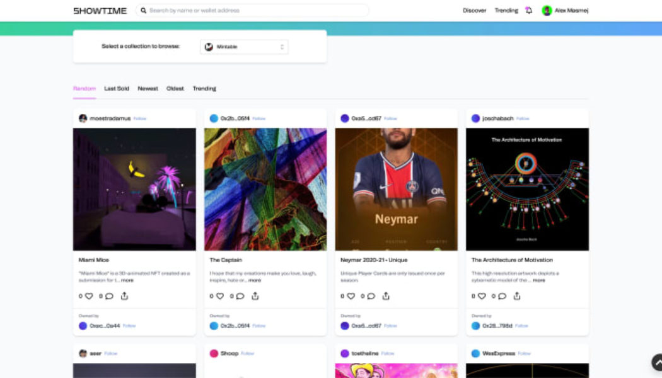Open Alex Masmej profile avatar
Image resolution: width=662 pixels, height=378 pixels.
click(545, 10)
